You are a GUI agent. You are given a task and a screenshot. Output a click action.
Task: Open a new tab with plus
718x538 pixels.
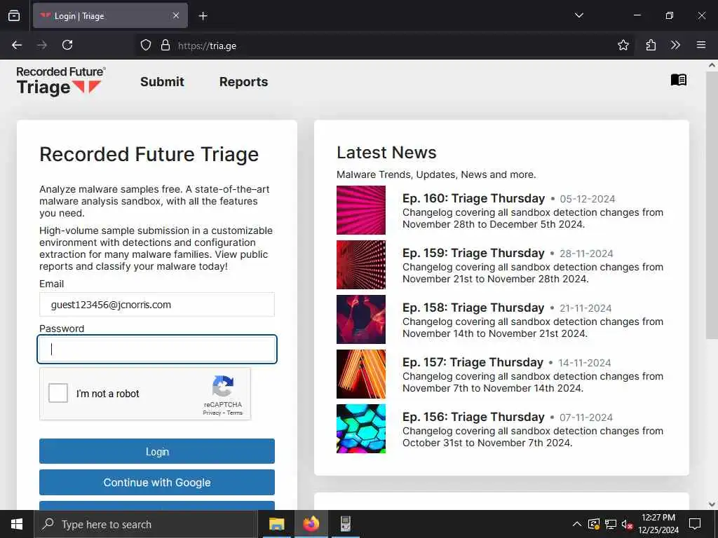[x=203, y=16]
